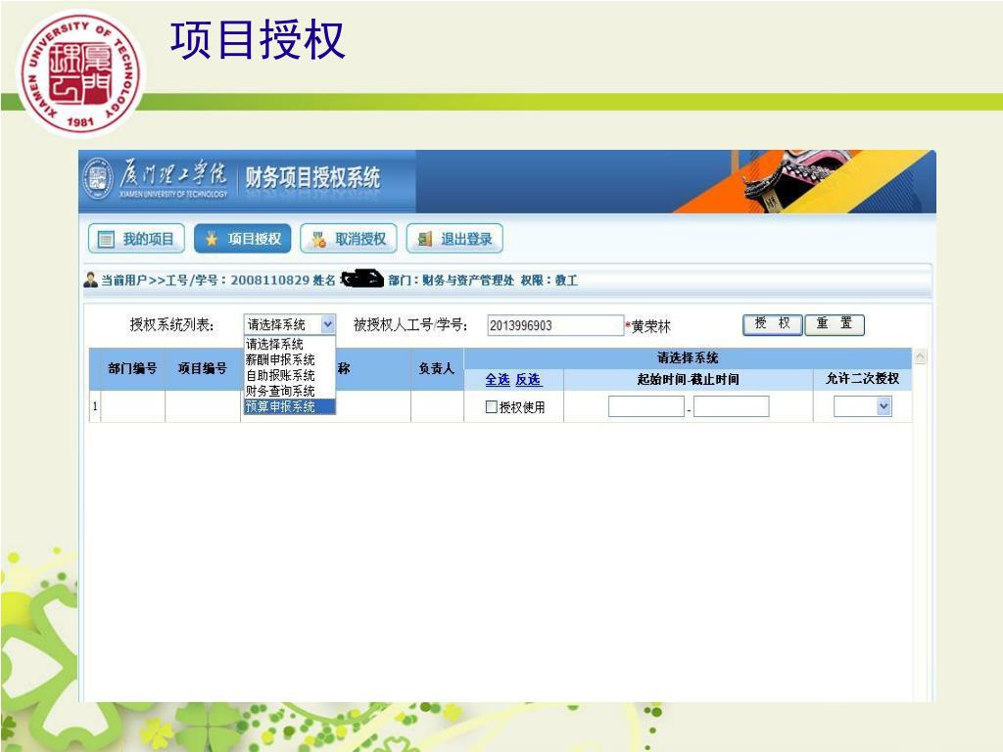The width and height of the screenshot is (1003, 752).
Task: Tick the 授权使用 checkbox
Action: click(x=492, y=406)
